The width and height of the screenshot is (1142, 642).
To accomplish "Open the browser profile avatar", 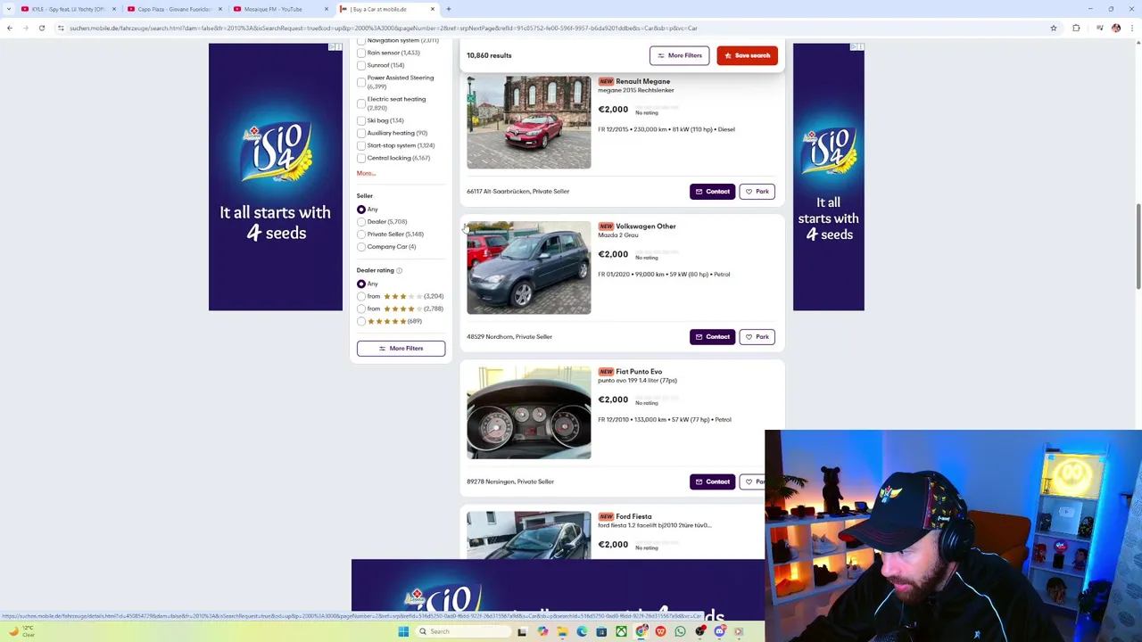I will pyautogui.click(x=1115, y=28).
